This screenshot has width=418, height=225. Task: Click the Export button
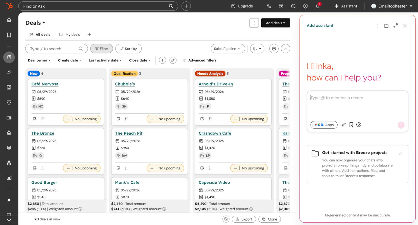click(x=244, y=219)
